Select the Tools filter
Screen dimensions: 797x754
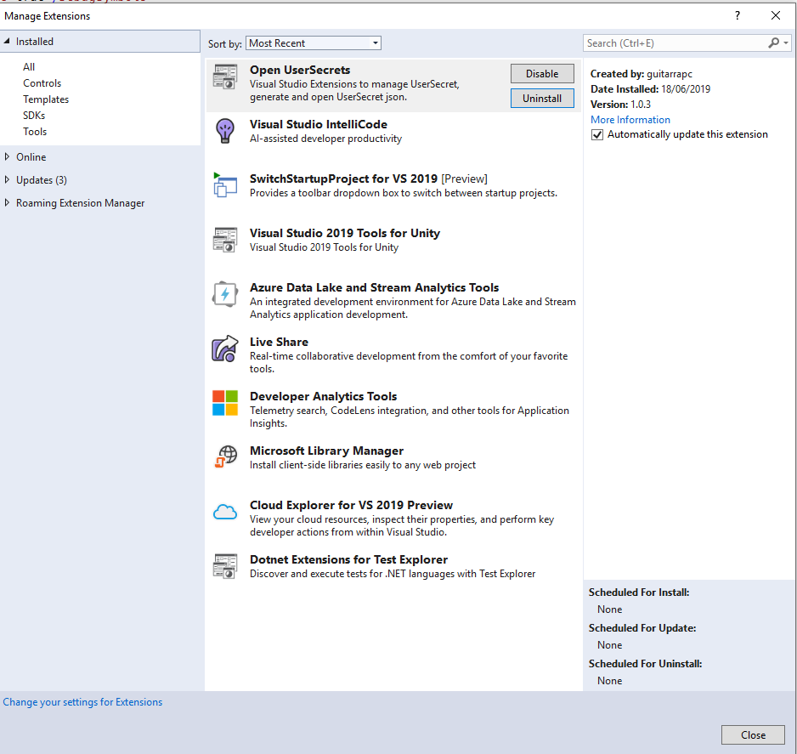coord(35,132)
